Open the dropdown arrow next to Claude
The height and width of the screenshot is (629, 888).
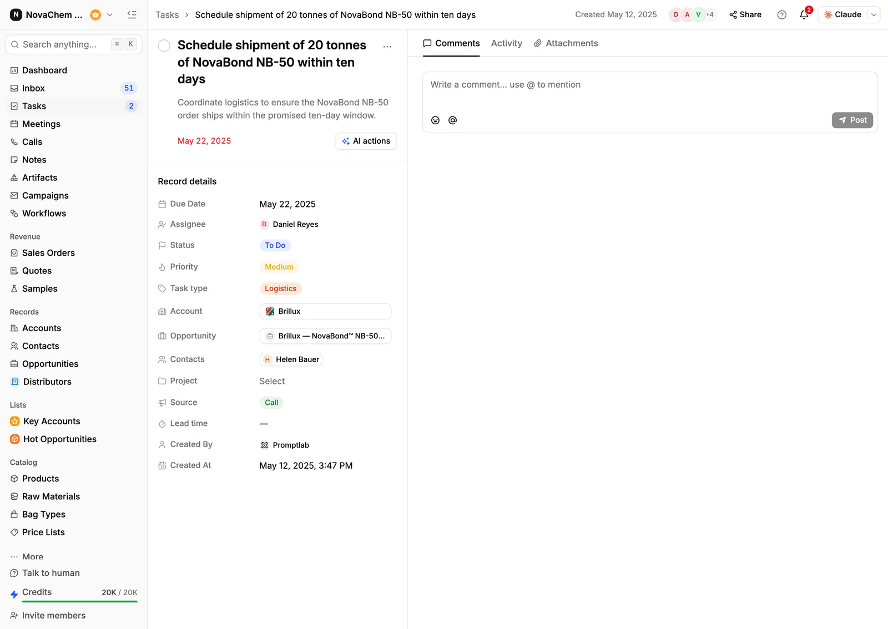point(874,15)
